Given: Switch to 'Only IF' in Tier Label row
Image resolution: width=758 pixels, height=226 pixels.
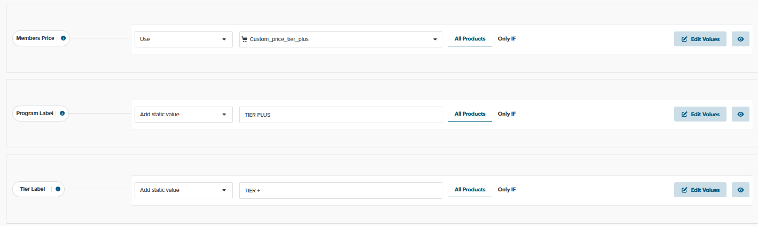Looking at the screenshot, I should (506, 190).
